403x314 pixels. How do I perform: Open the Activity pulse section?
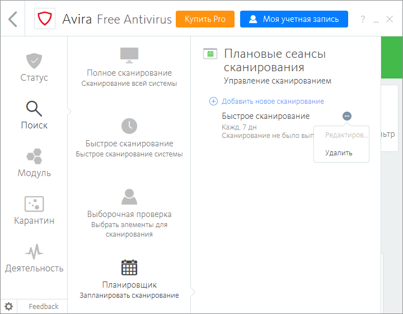[34, 258]
